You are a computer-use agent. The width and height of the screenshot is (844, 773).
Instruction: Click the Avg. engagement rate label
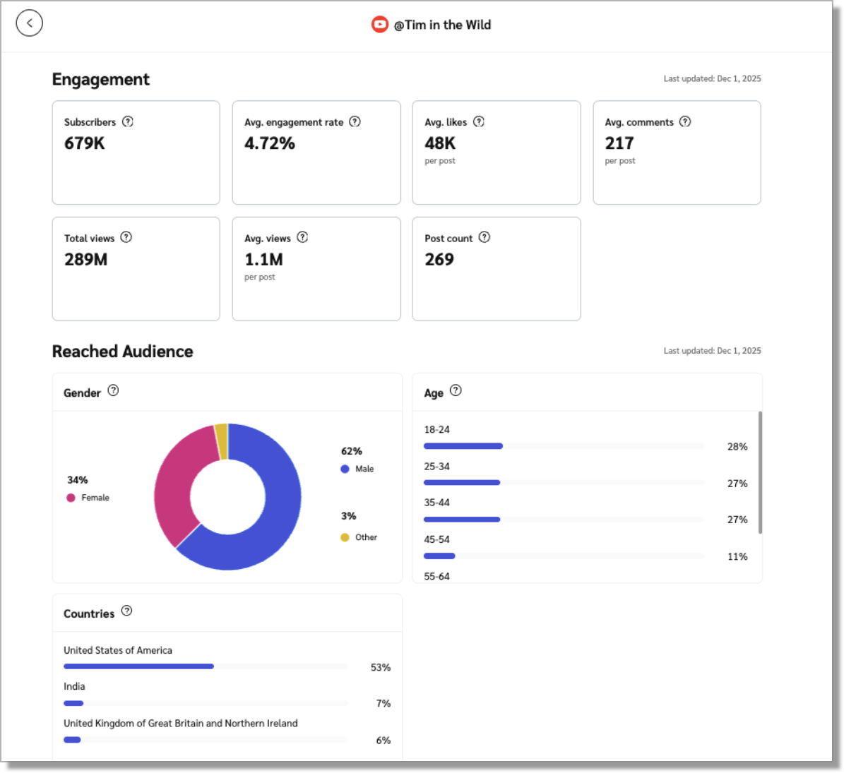pos(294,122)
